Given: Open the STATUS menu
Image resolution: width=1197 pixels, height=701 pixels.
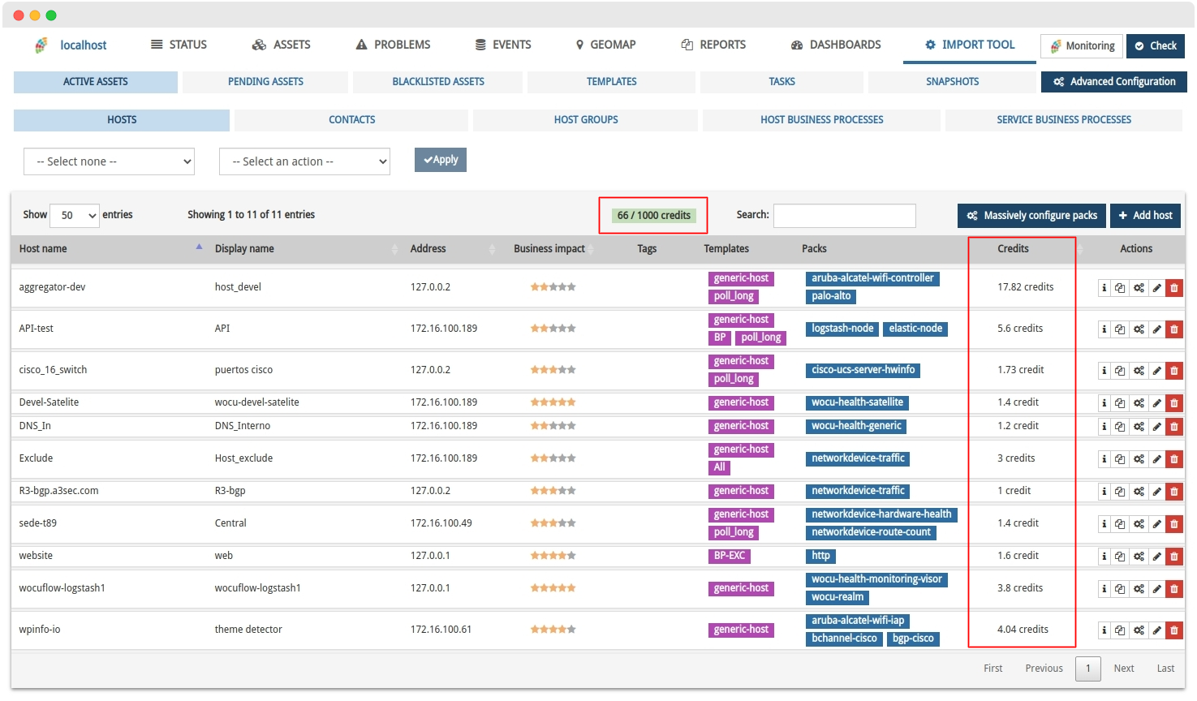Looking at the screenshot, I should point(179,45).
